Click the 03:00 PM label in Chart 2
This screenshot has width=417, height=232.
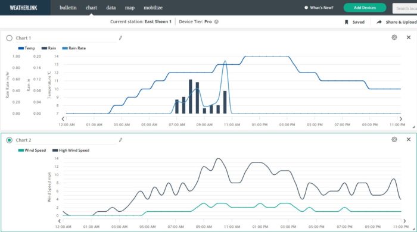288,227
